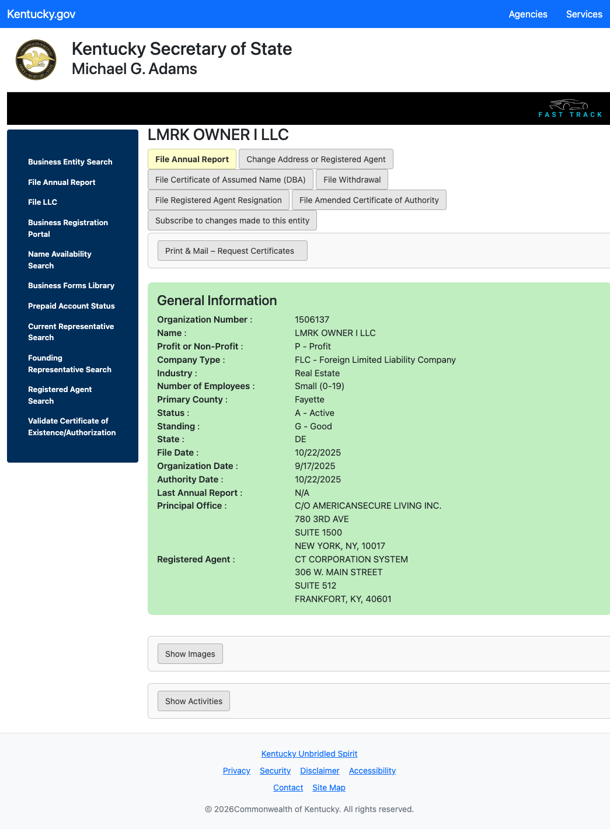Click the Last Annual Report N/A value
The width and height of the screenshot is (610, 829).
pyautogui.click(x=302, y=493)
